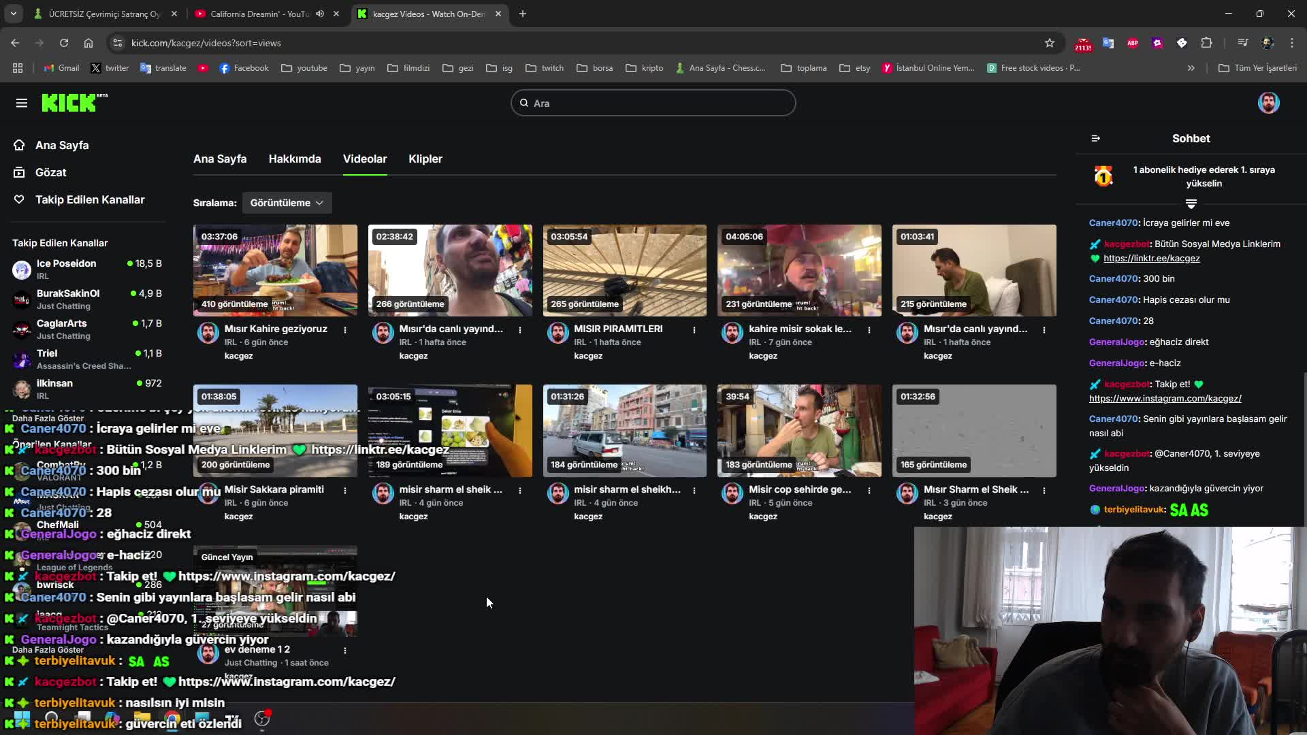Open options for ev deneme 1 2 video
This screenshot has height=735, width=1307.
pos(345,651)
